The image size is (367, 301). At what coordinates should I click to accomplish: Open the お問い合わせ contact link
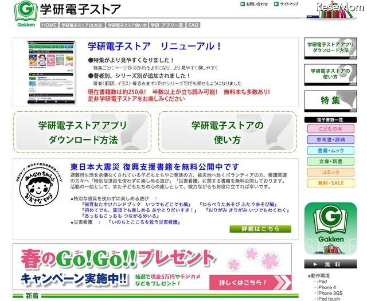click(x=254, y=4)
